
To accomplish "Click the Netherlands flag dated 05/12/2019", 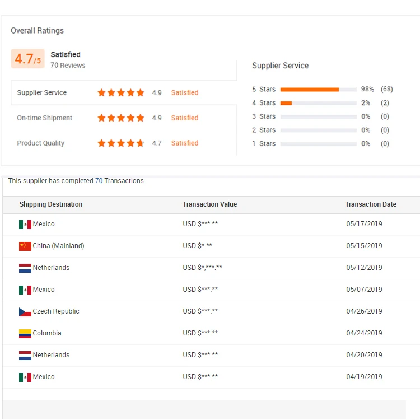I will click(25, 268).
